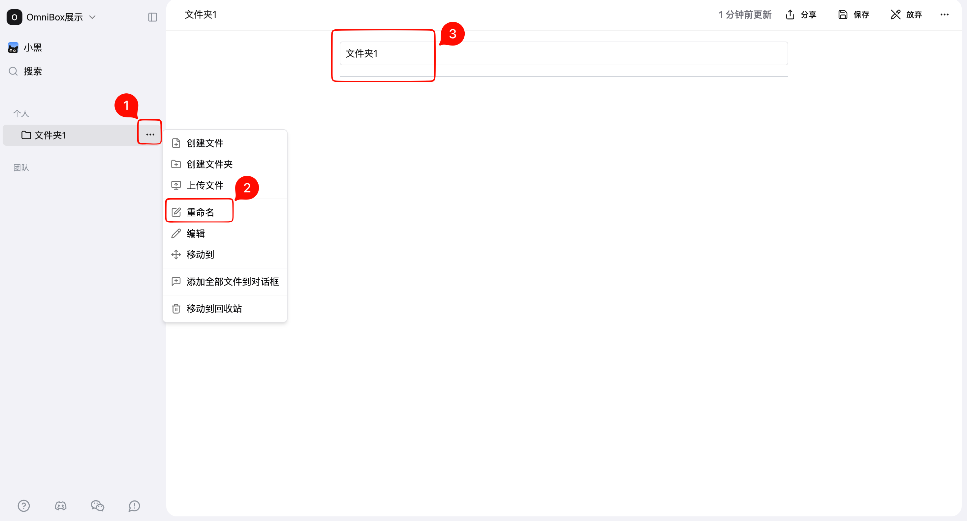Click the 文件夹1 title input field
967x521 pixels.
click(x=563, y=53)
